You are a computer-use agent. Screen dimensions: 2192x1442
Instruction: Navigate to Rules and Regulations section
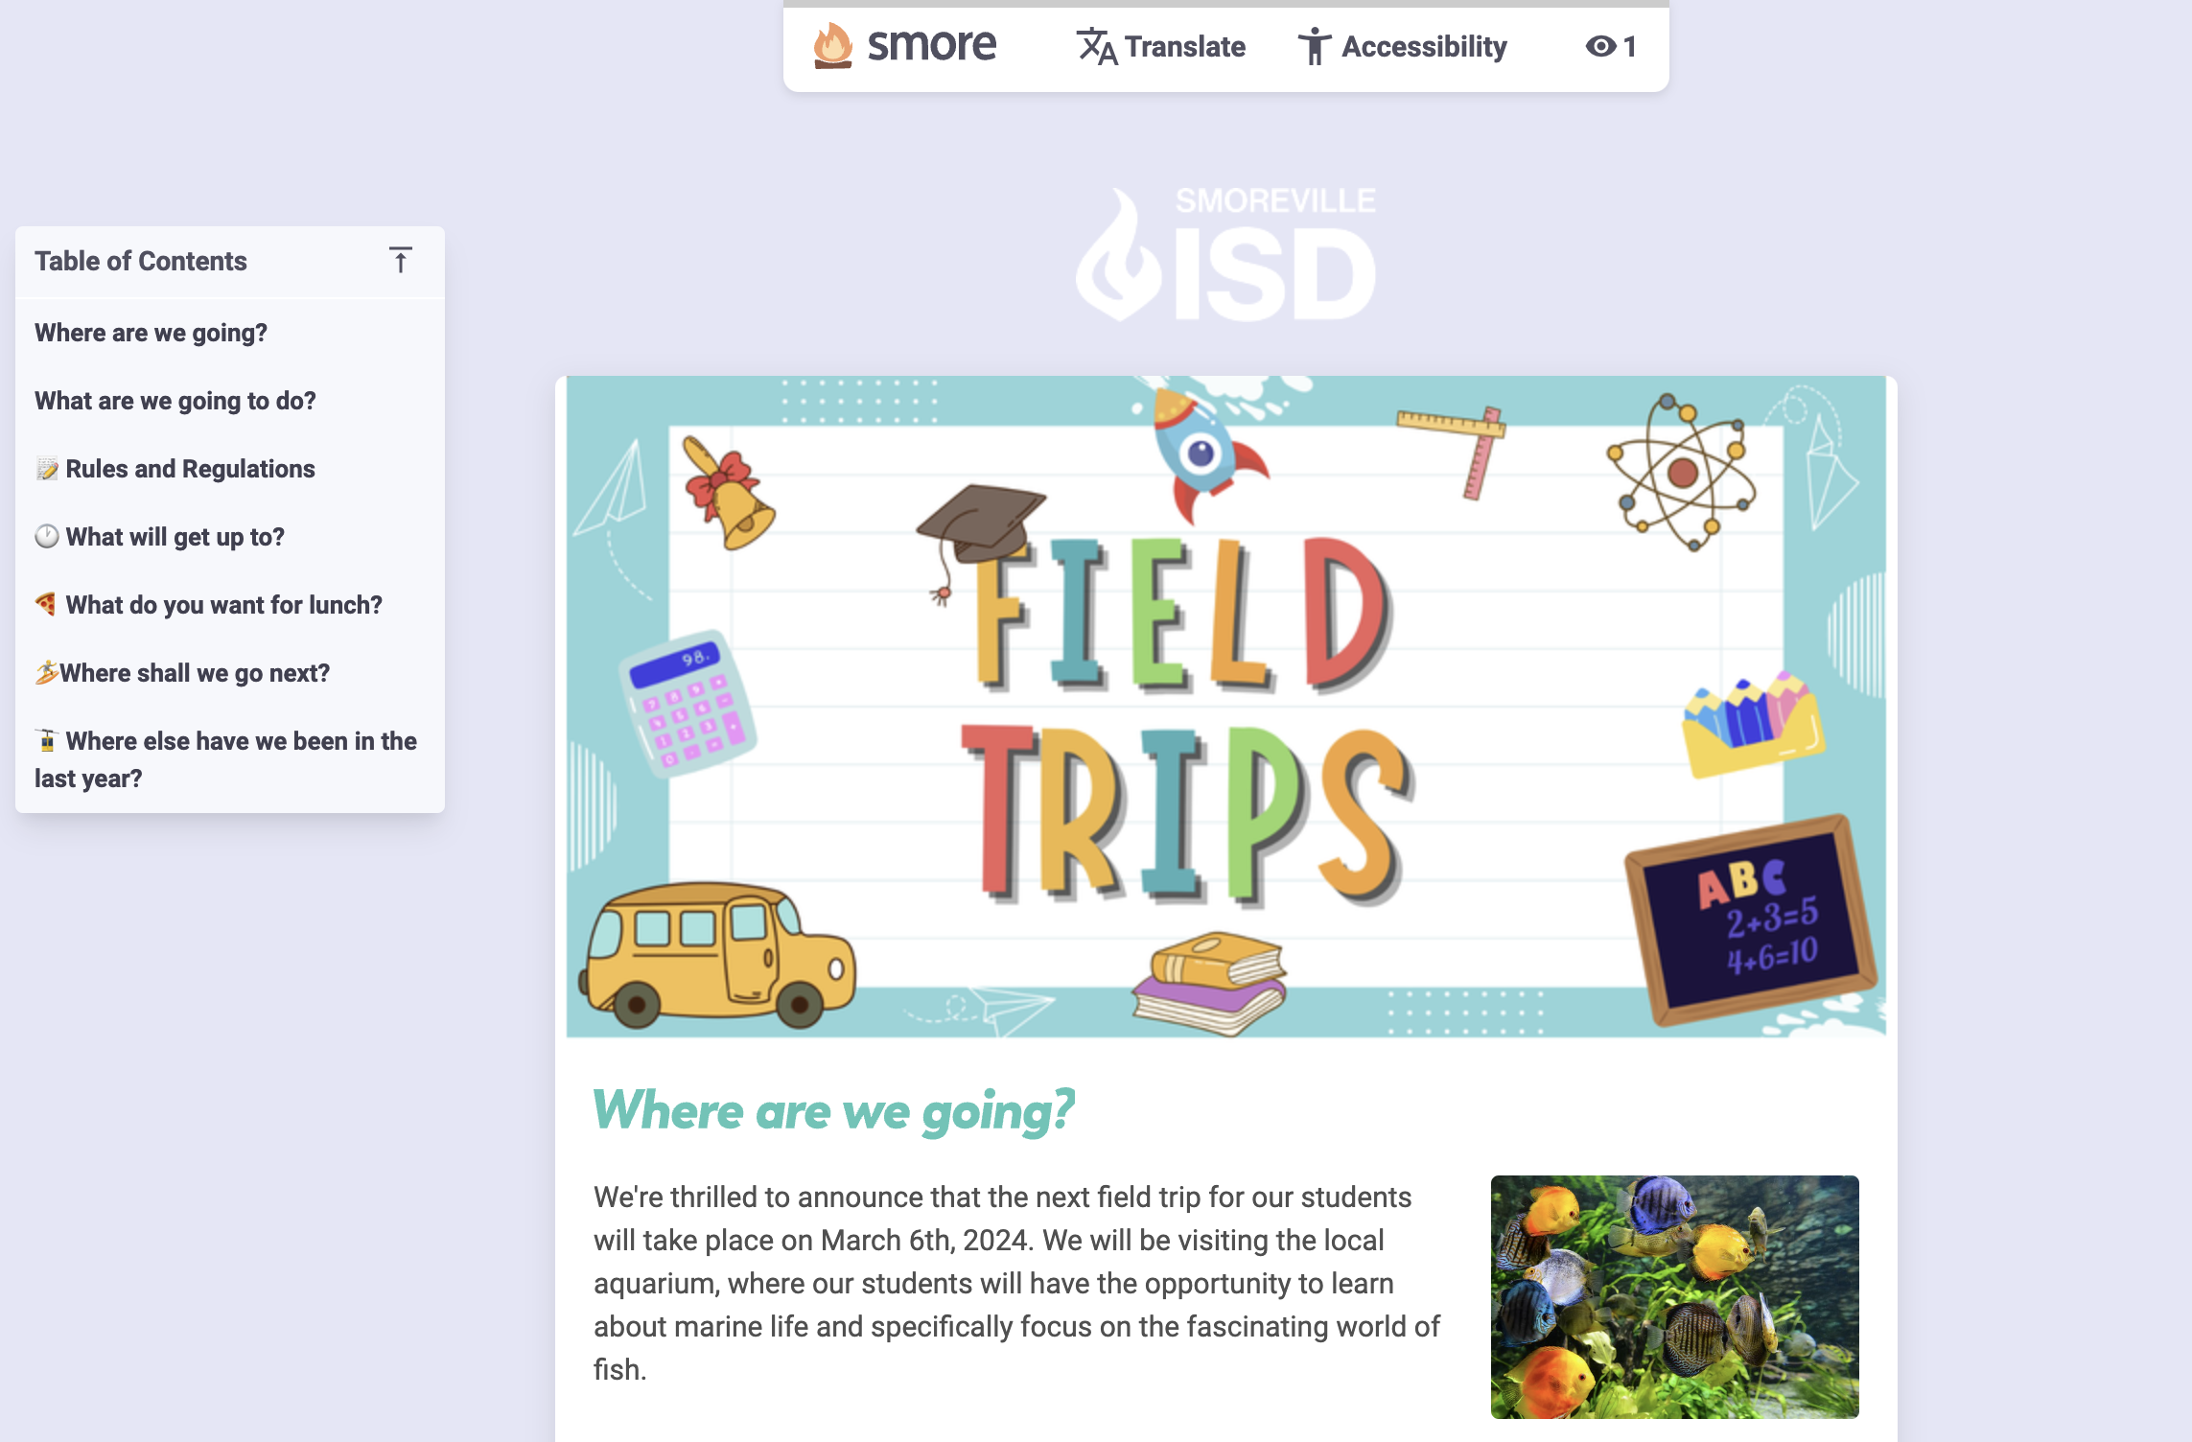tap(190, 469)
